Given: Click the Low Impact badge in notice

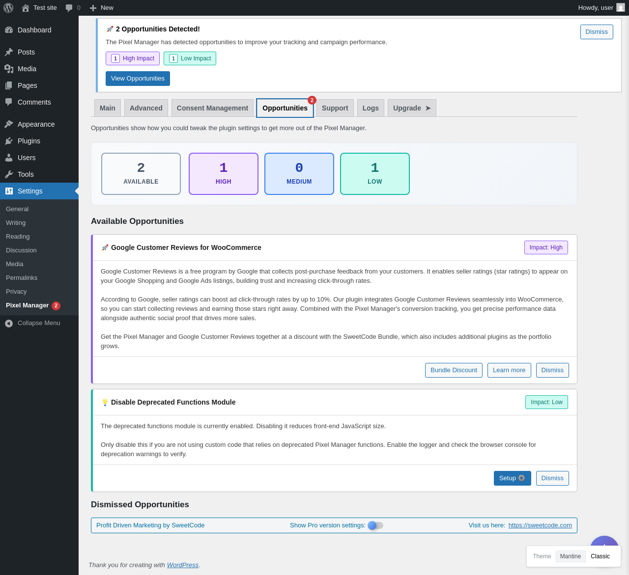Looking at the screenshot, I should point(190,58).
